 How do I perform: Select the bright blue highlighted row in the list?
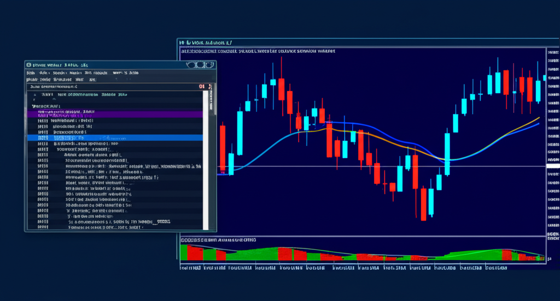pos(115,138)
